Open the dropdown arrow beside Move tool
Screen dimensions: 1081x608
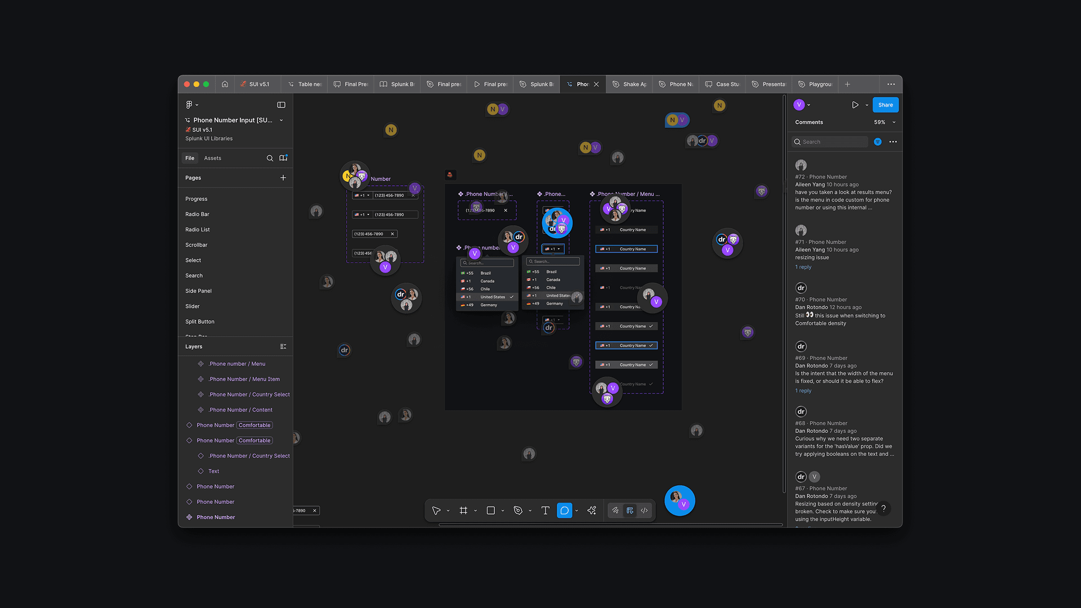pos(448,511)
